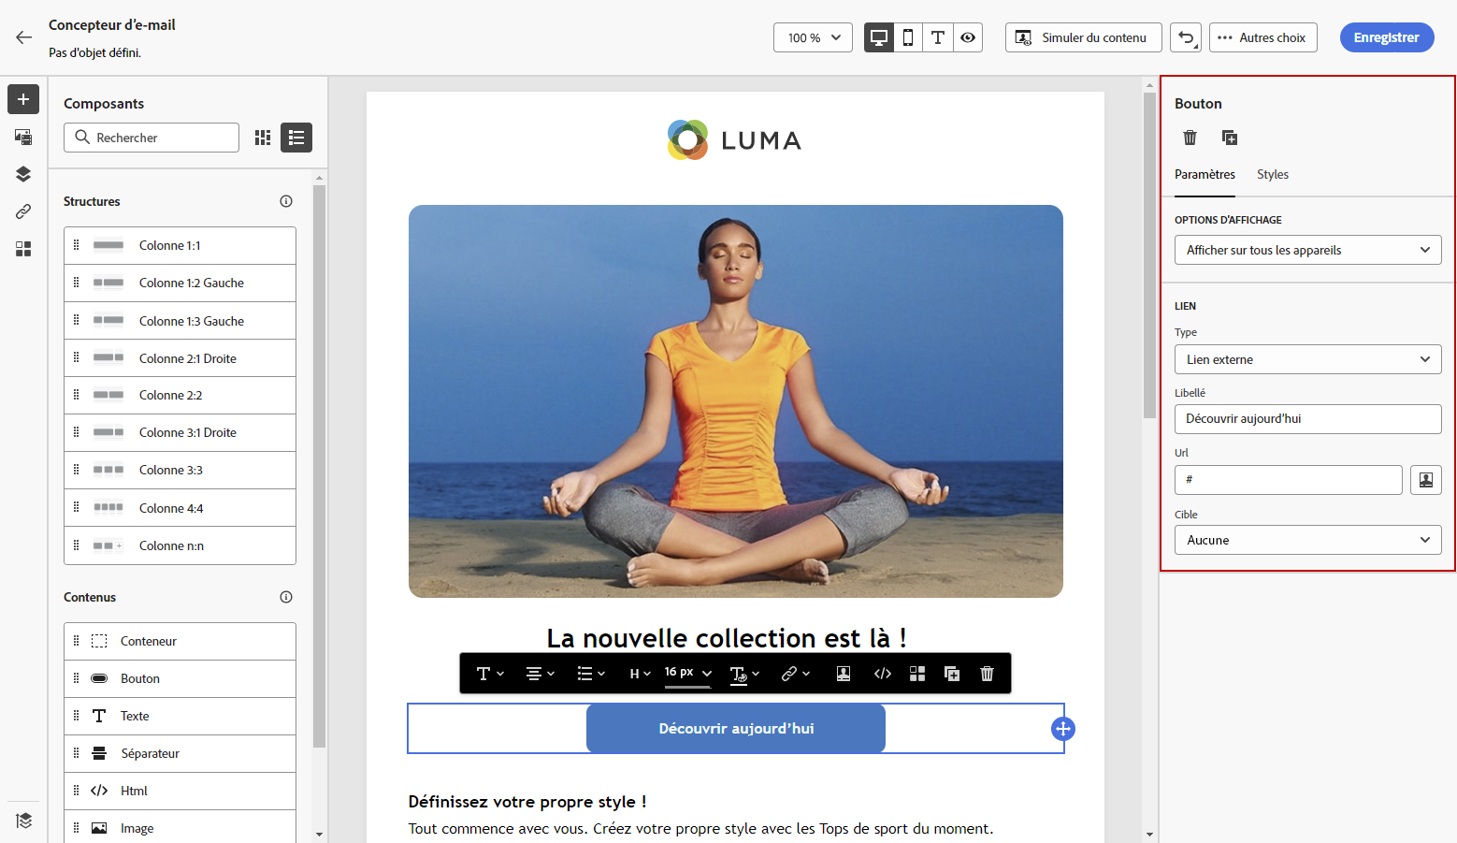Pick the Bouton content component
The width and height of the screenshot is (1457, 843).
coord(180,678)
